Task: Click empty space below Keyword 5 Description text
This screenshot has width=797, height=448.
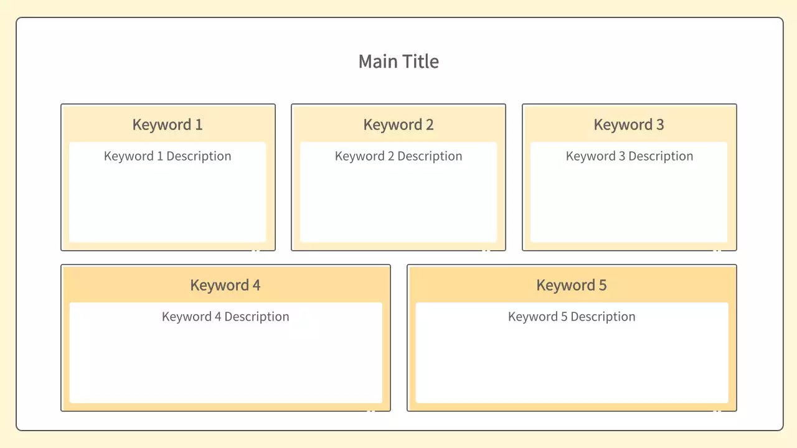Action: coord(572,367)
